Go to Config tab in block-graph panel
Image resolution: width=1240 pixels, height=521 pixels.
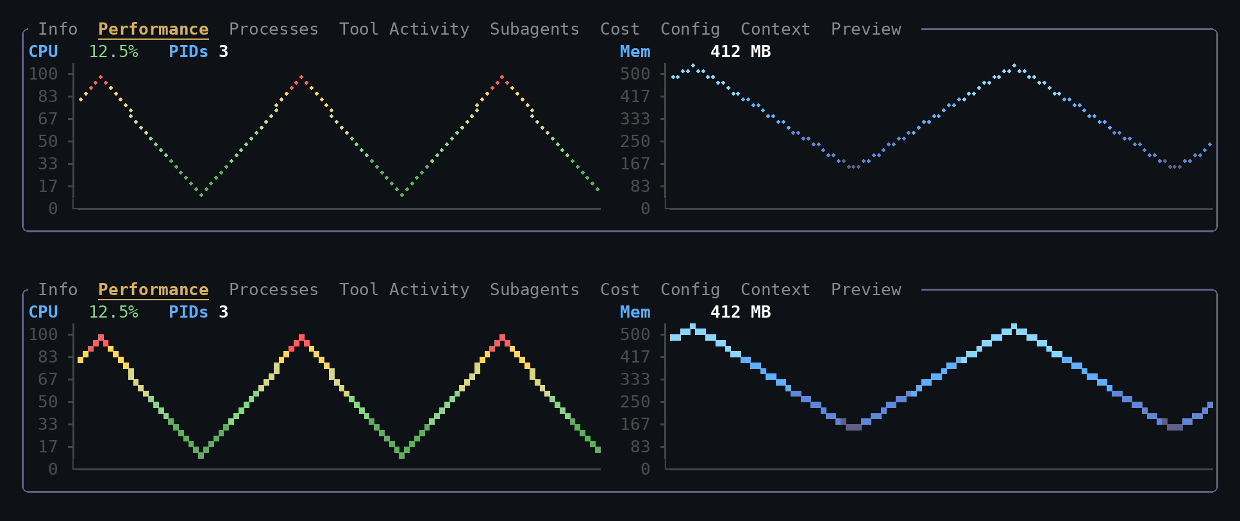click(x=691, y=289)
